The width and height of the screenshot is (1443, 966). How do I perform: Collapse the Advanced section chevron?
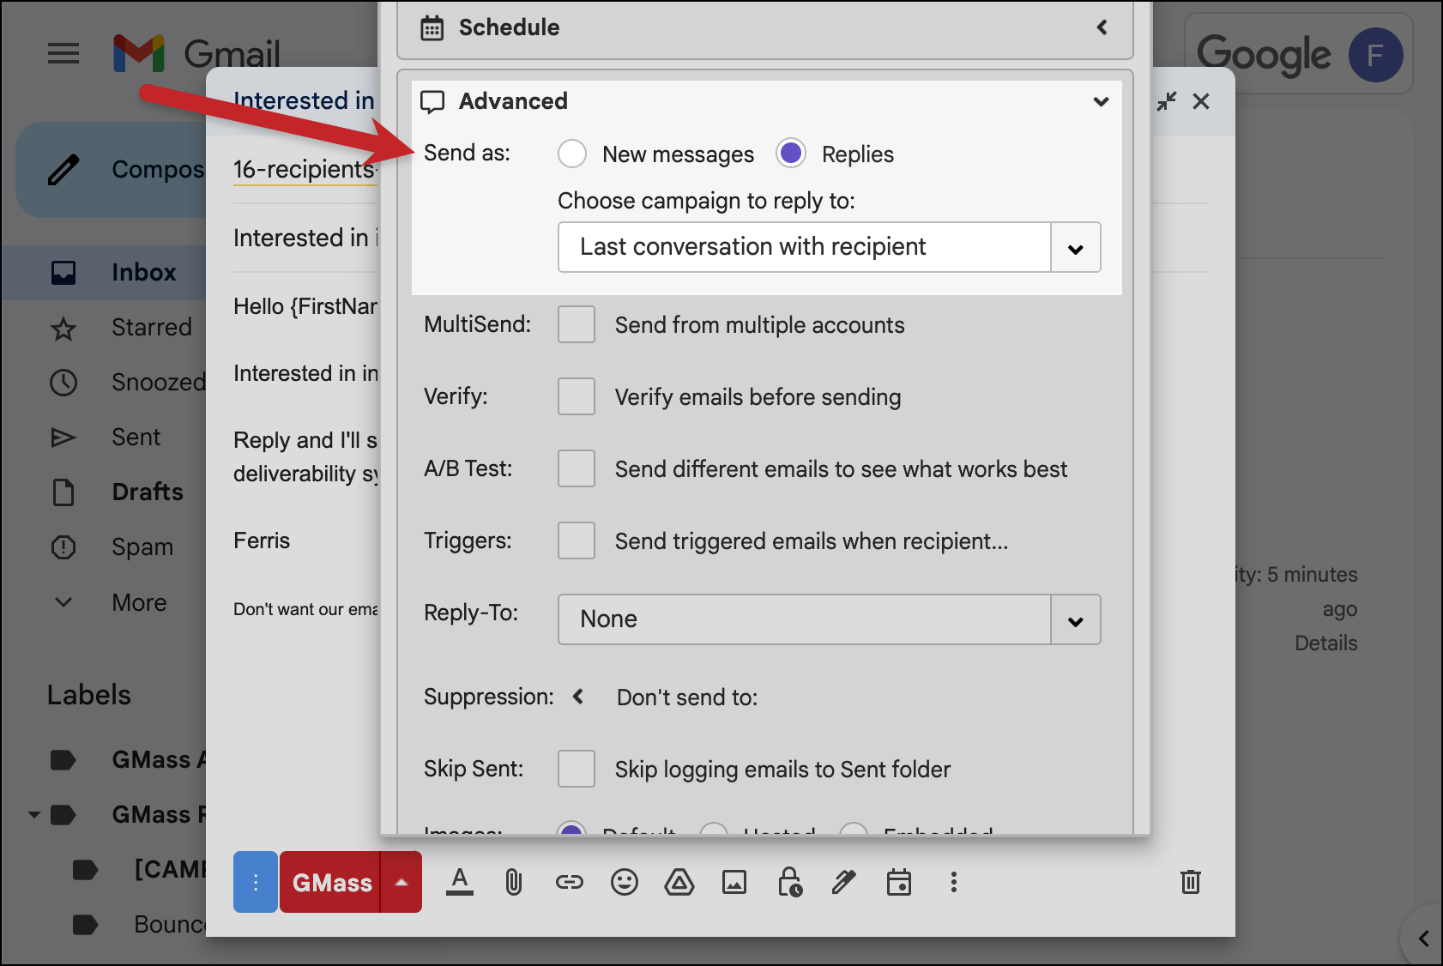point(1102,101)
